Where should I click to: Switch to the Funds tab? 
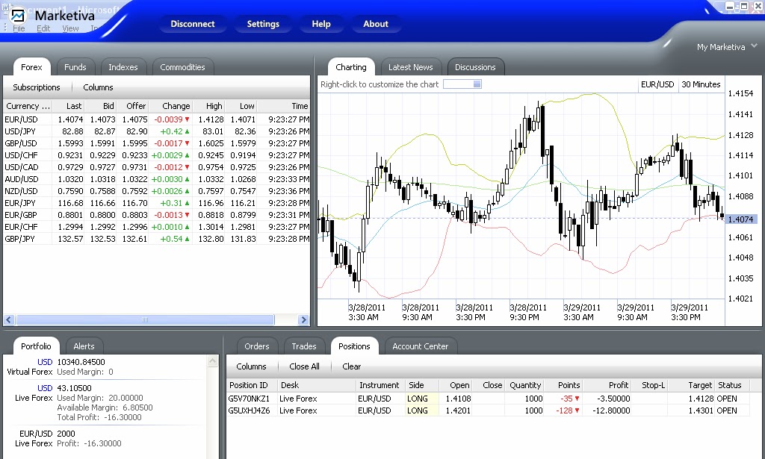(x=75, y=67)
